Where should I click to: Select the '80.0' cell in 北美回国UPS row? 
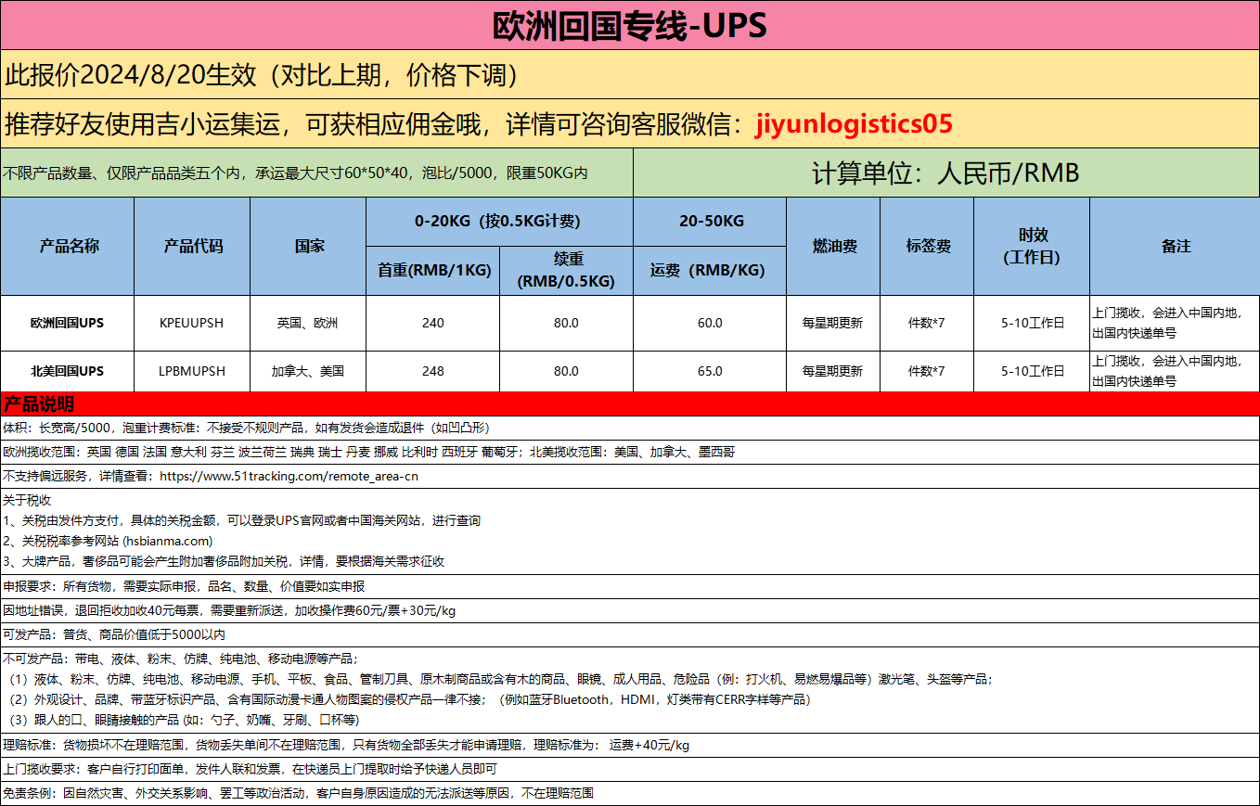coord(566,371)
